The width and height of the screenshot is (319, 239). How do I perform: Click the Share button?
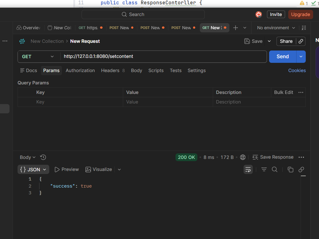286,41
